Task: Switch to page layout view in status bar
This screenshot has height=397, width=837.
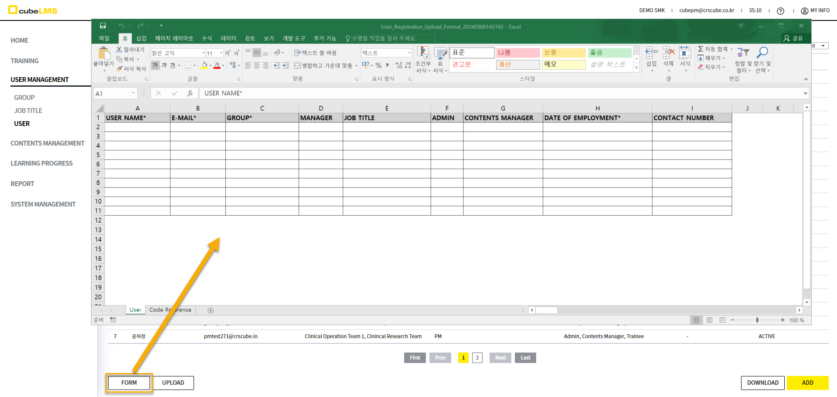Action: pos(709,320)
